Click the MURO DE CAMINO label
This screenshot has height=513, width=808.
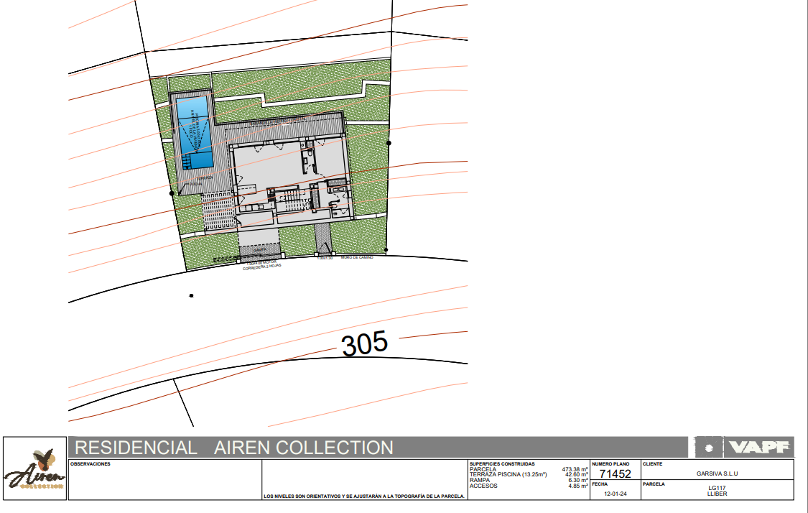click(357, 256)
